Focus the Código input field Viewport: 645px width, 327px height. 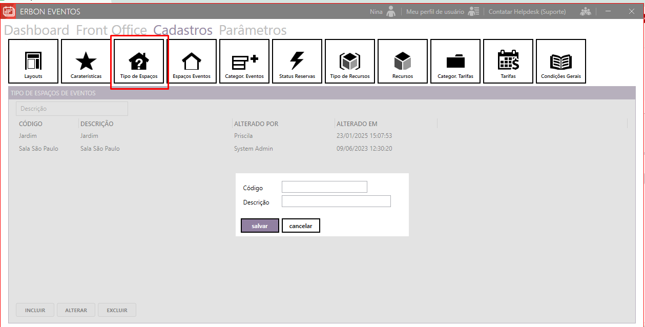[324, 187]
